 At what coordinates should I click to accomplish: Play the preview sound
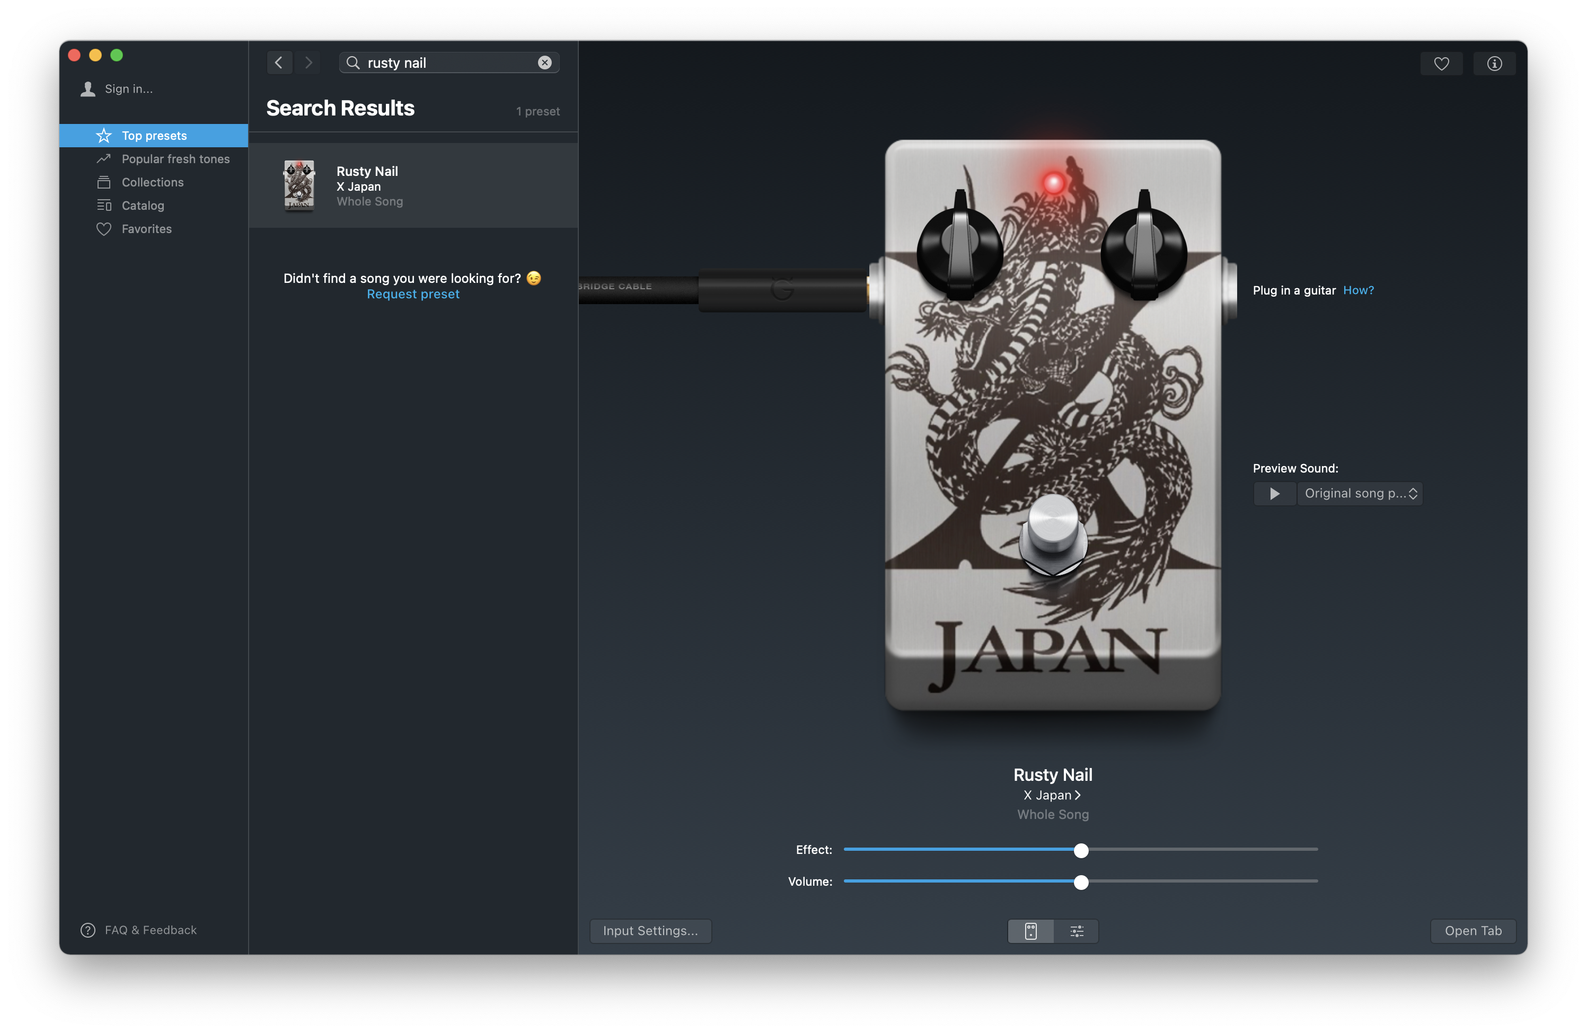[1274, 493]
